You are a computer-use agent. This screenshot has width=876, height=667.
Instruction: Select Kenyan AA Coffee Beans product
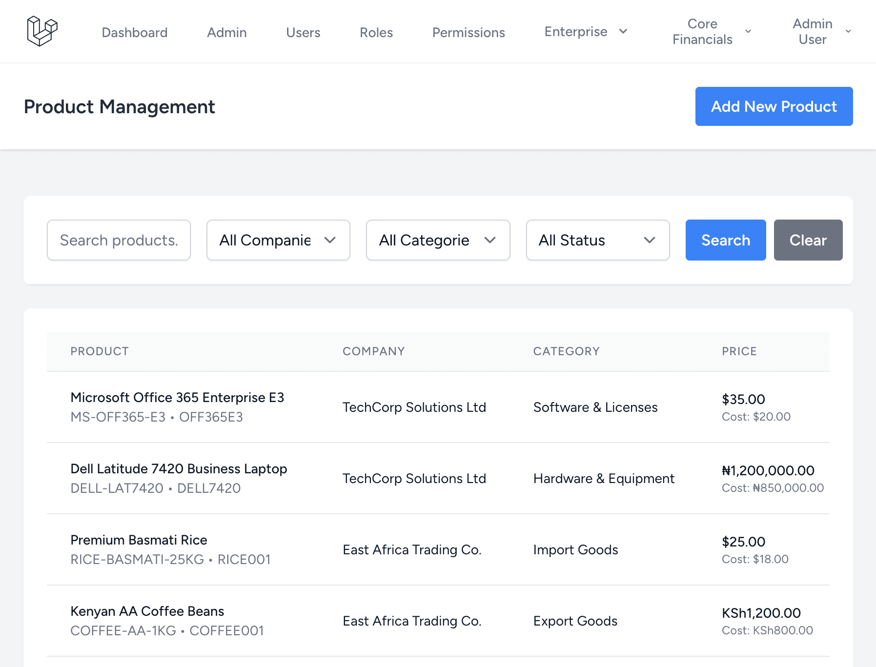(x=147, y=611)
